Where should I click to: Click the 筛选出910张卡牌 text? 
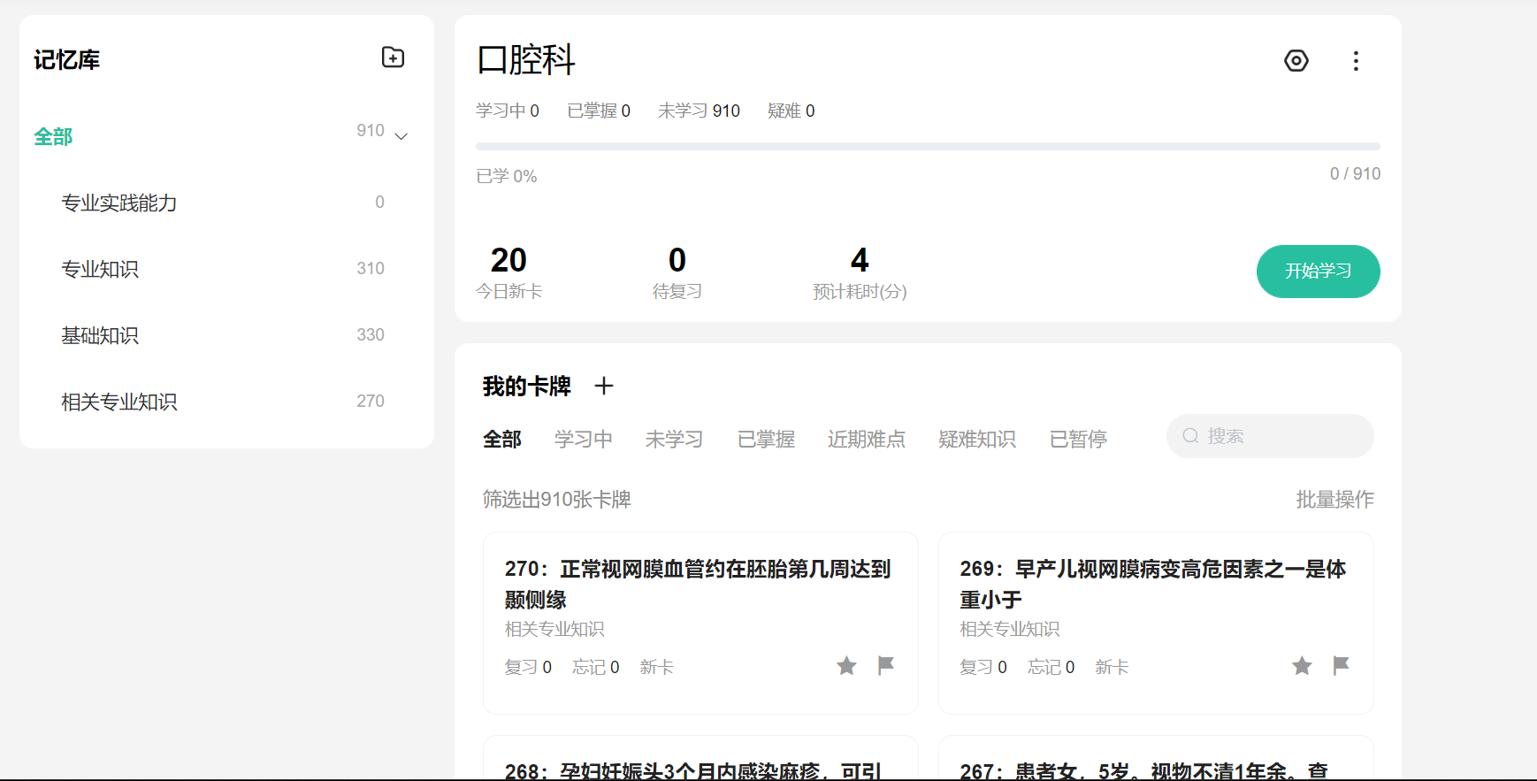point(557,500)
